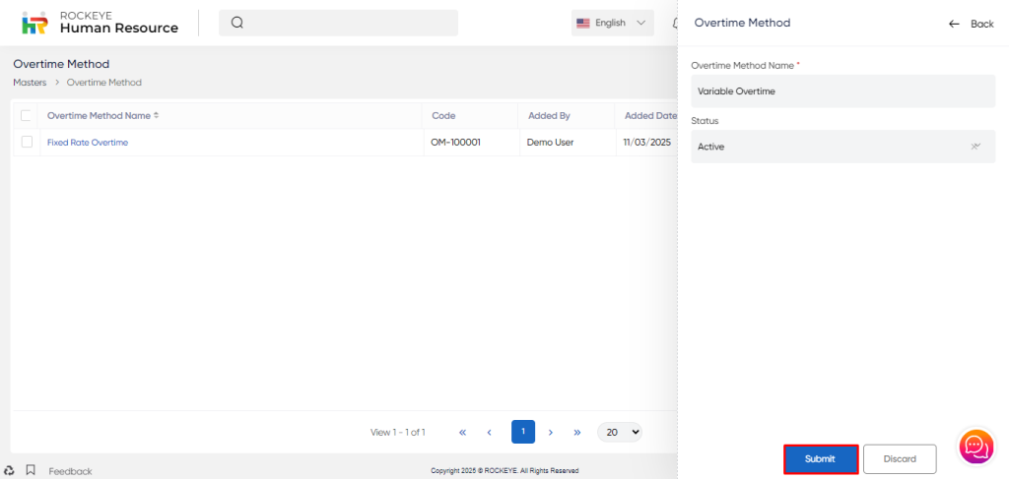Tick the select-all header checkbox
The image size is (1009, 479).
(x=27, y=115)
